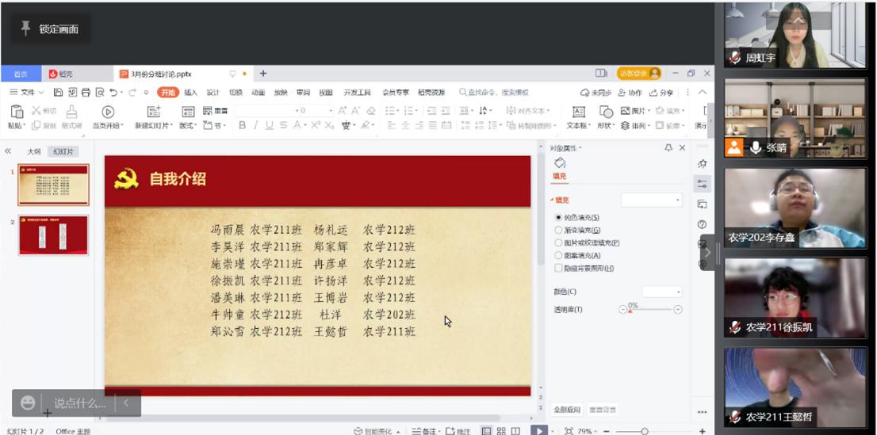The image size is (877, 435).
Task: Select Solid fill (纯色填充) radio button
Action: click(x=558, y=217)
